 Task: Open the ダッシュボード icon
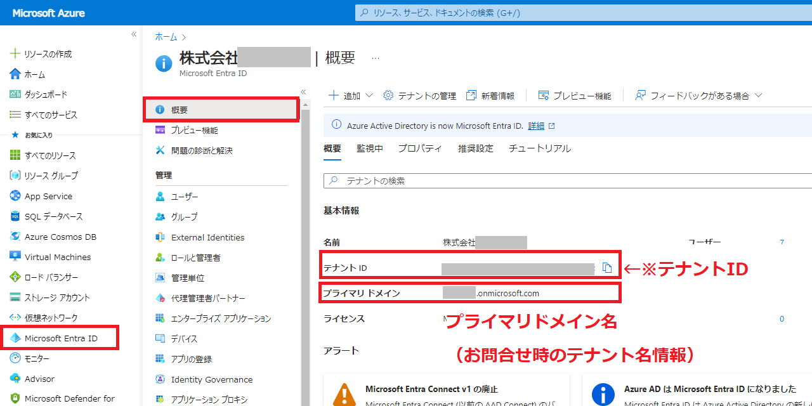(15, 94)
